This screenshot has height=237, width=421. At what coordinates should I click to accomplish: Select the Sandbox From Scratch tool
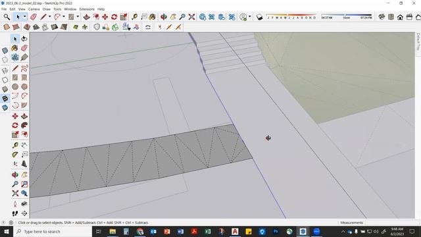[x=16, y=27]
